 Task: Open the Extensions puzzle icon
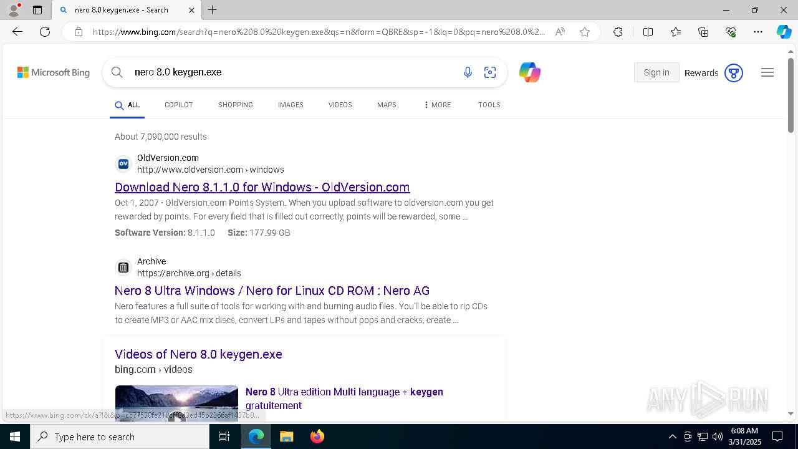pyautogui.click(x=618, y=32)
